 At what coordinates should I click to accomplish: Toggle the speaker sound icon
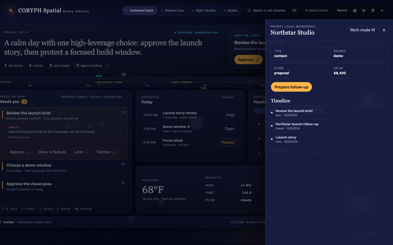pos(364,11)
